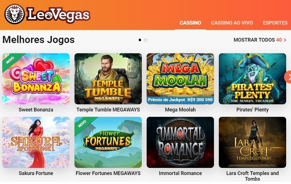Switch to the CASSINO tab
This screenshot has height=184, width=291.
pos(190,23)
